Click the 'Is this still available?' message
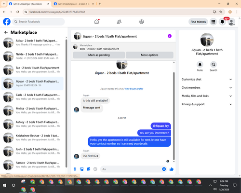 click(95, 101)
